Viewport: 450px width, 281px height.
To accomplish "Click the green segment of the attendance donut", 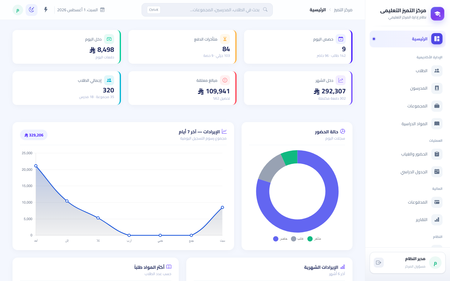I will tap(290, 157).
